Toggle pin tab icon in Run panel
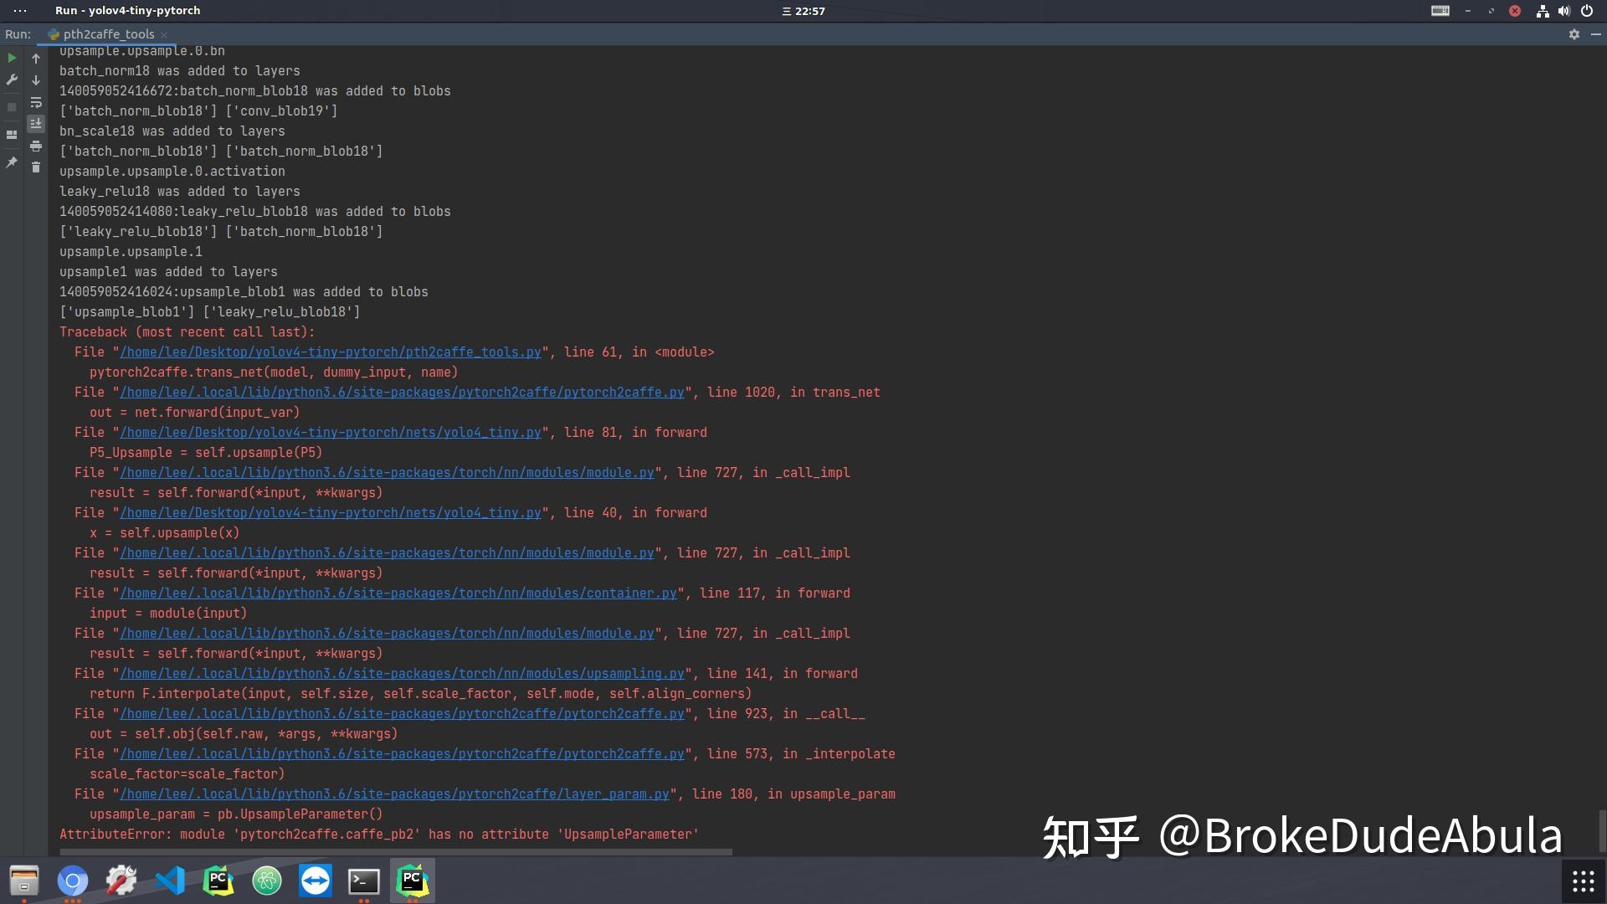Image resolution: width=1607 pixels, height=904 pixels. (x=12, y=162)
